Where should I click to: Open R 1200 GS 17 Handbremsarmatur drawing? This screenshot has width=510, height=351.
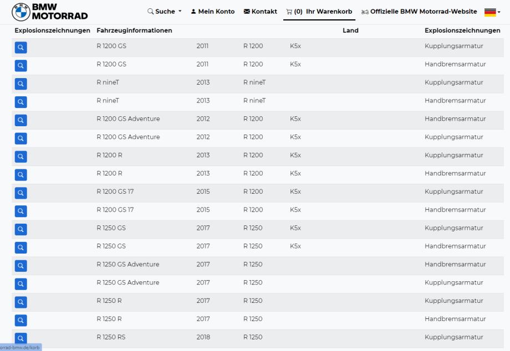(x=21, y=211)
